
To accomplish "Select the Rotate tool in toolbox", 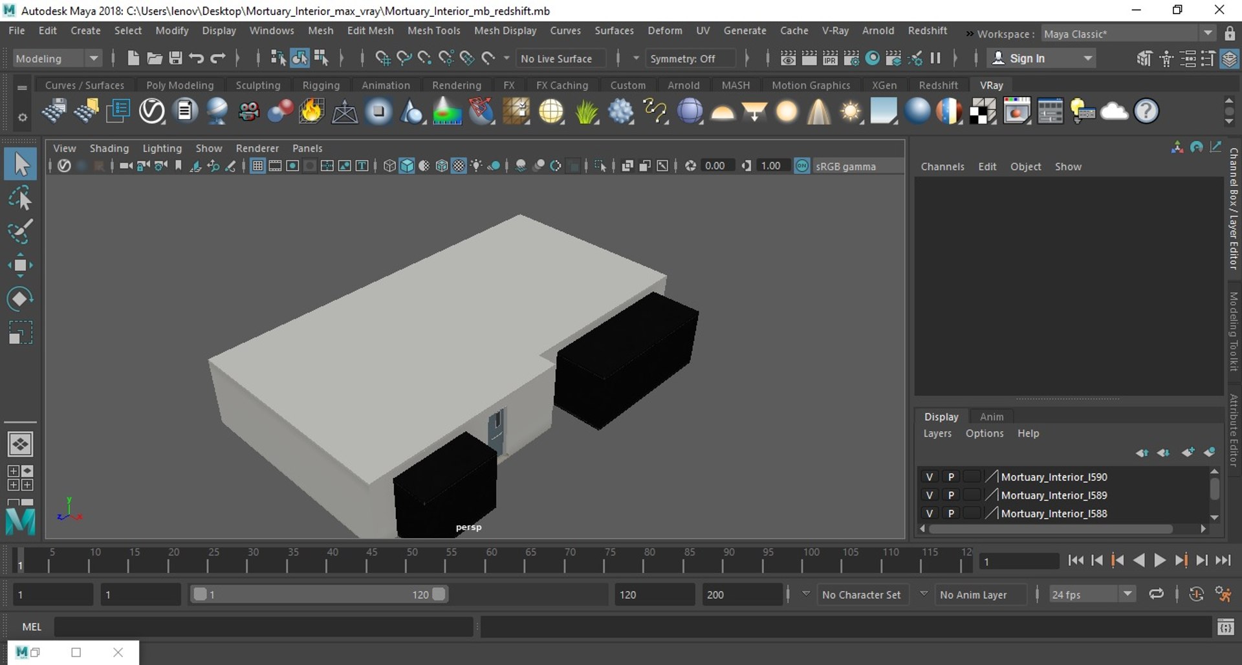I will [x=20, y=299].
